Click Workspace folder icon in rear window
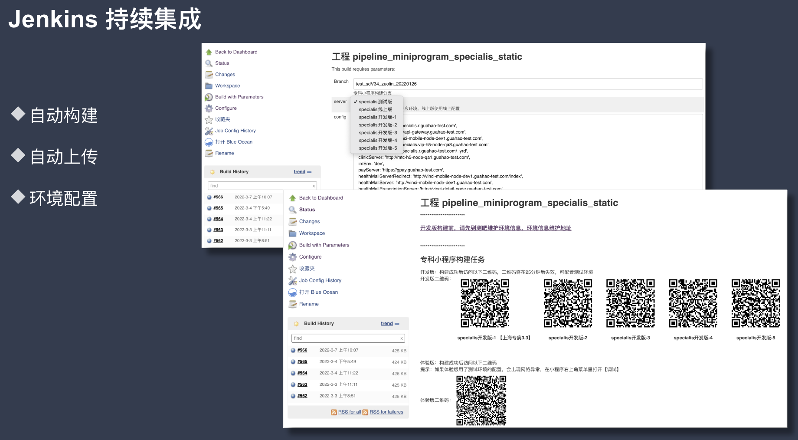798x440 pixels. click(x=209, y=86)
